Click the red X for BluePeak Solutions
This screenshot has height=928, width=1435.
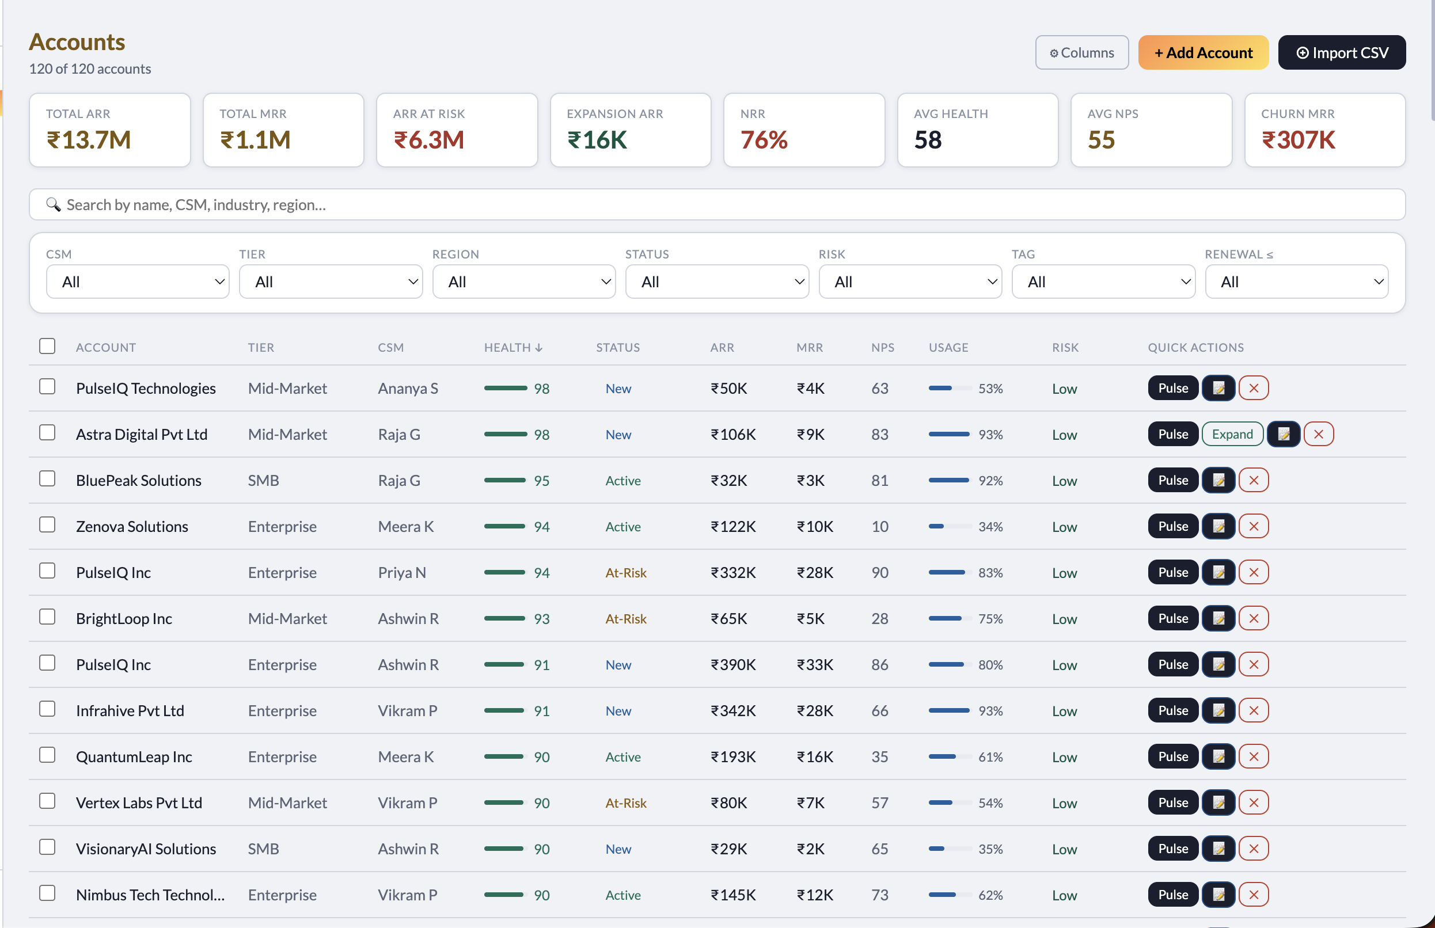1254,480
